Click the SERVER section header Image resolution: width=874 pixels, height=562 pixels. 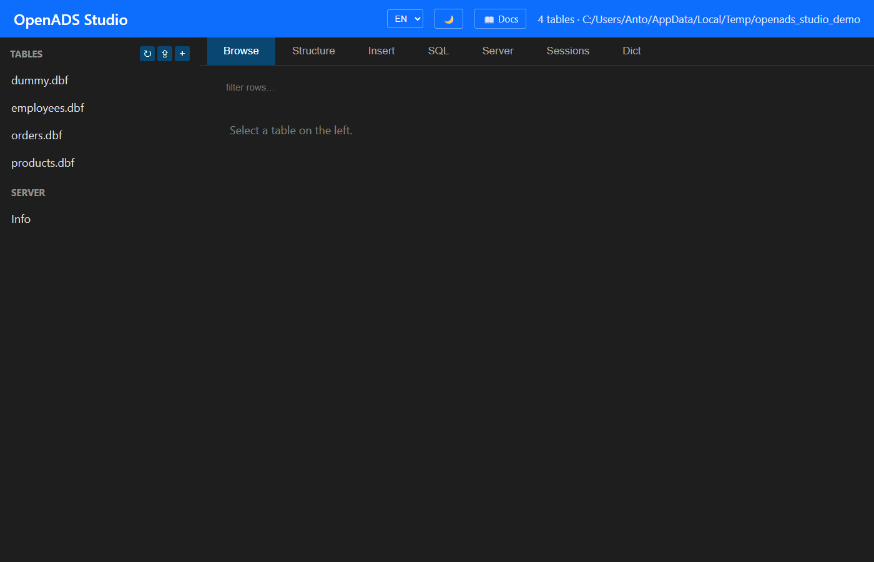click(x=28, y=193)
